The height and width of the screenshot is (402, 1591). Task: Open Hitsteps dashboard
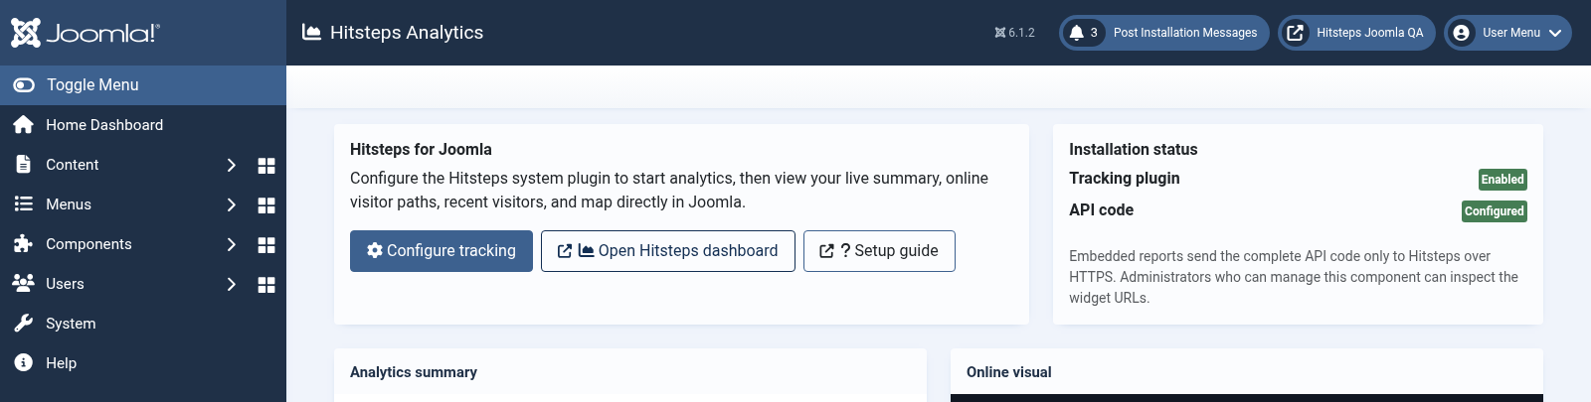[x=668, y=251]
